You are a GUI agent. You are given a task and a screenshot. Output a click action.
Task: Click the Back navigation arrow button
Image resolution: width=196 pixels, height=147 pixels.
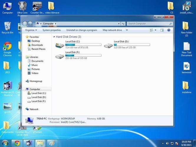(25, 24)
